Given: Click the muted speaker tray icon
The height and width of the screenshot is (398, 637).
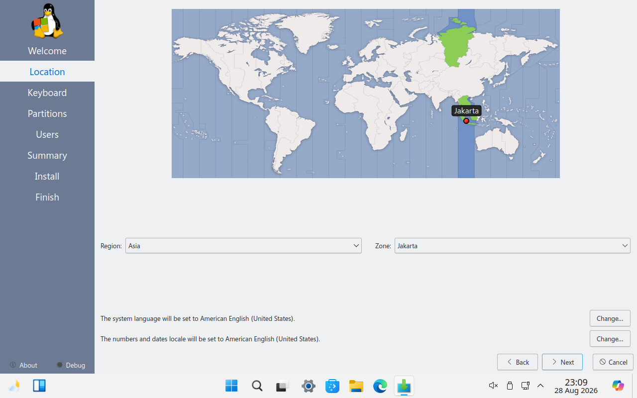Looking at the screenshot, I should point(493,386).
